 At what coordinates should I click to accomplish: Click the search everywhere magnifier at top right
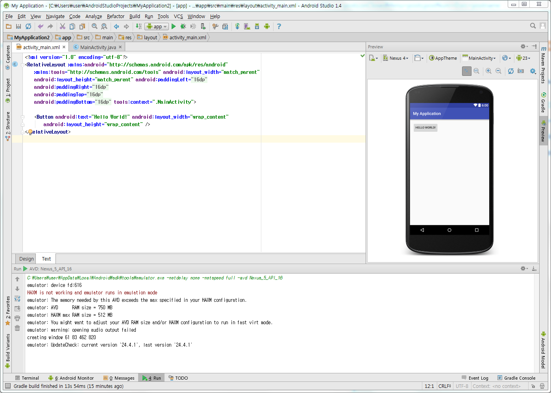click(533, 26)
